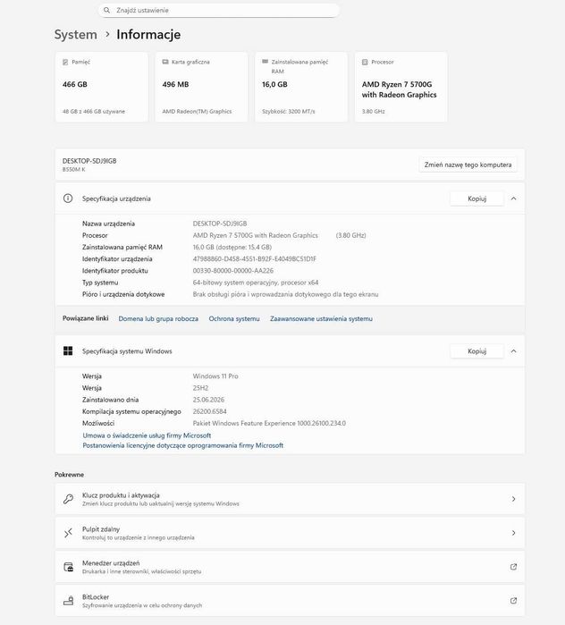Image resolution: width=565 pixels, height=625 pixels.
Task: Select "16,0 GB (dostępne: 15,4 GB)" value
Action: tap(232, 247)
